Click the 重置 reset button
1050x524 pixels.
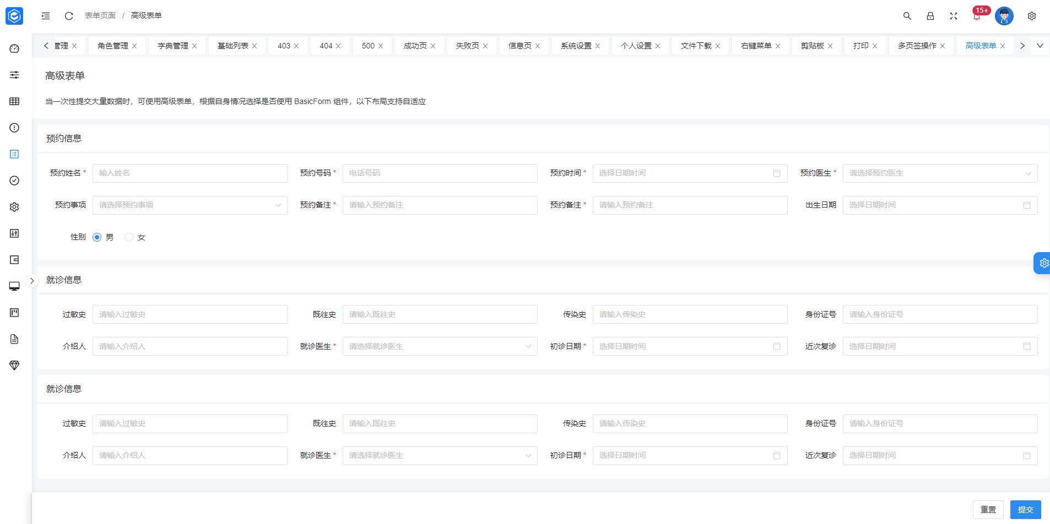[988, 510]
